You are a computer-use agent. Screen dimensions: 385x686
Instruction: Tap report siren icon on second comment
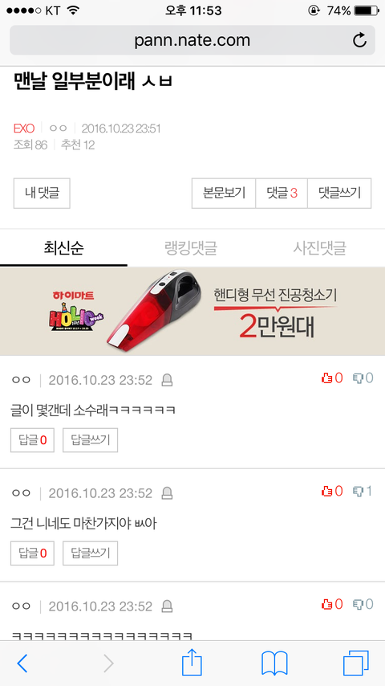(167, 493)
